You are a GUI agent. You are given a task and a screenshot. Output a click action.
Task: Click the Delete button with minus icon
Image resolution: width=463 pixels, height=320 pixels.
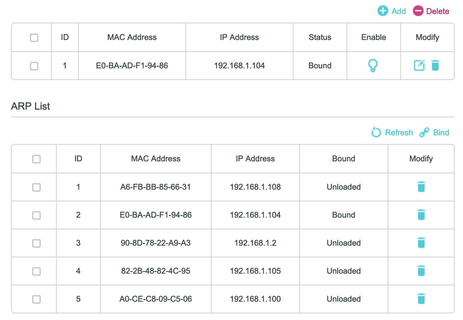pos(431,11)
